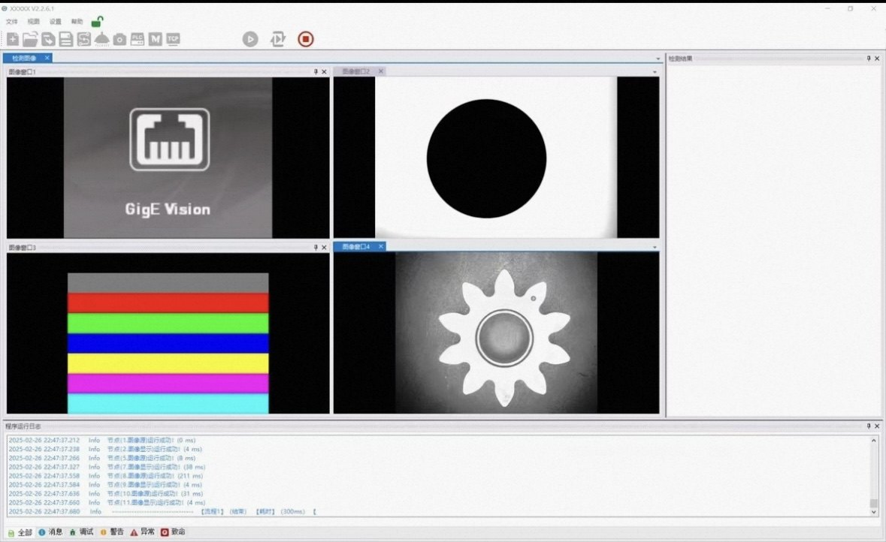The height and width of the screenshot is (542, 886).
Task: Click the log scrollbar up arrow
Action: pyautogui.click(x=873, y=441)
